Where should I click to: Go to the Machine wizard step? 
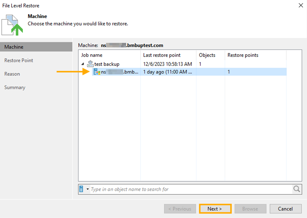[14, 47]
